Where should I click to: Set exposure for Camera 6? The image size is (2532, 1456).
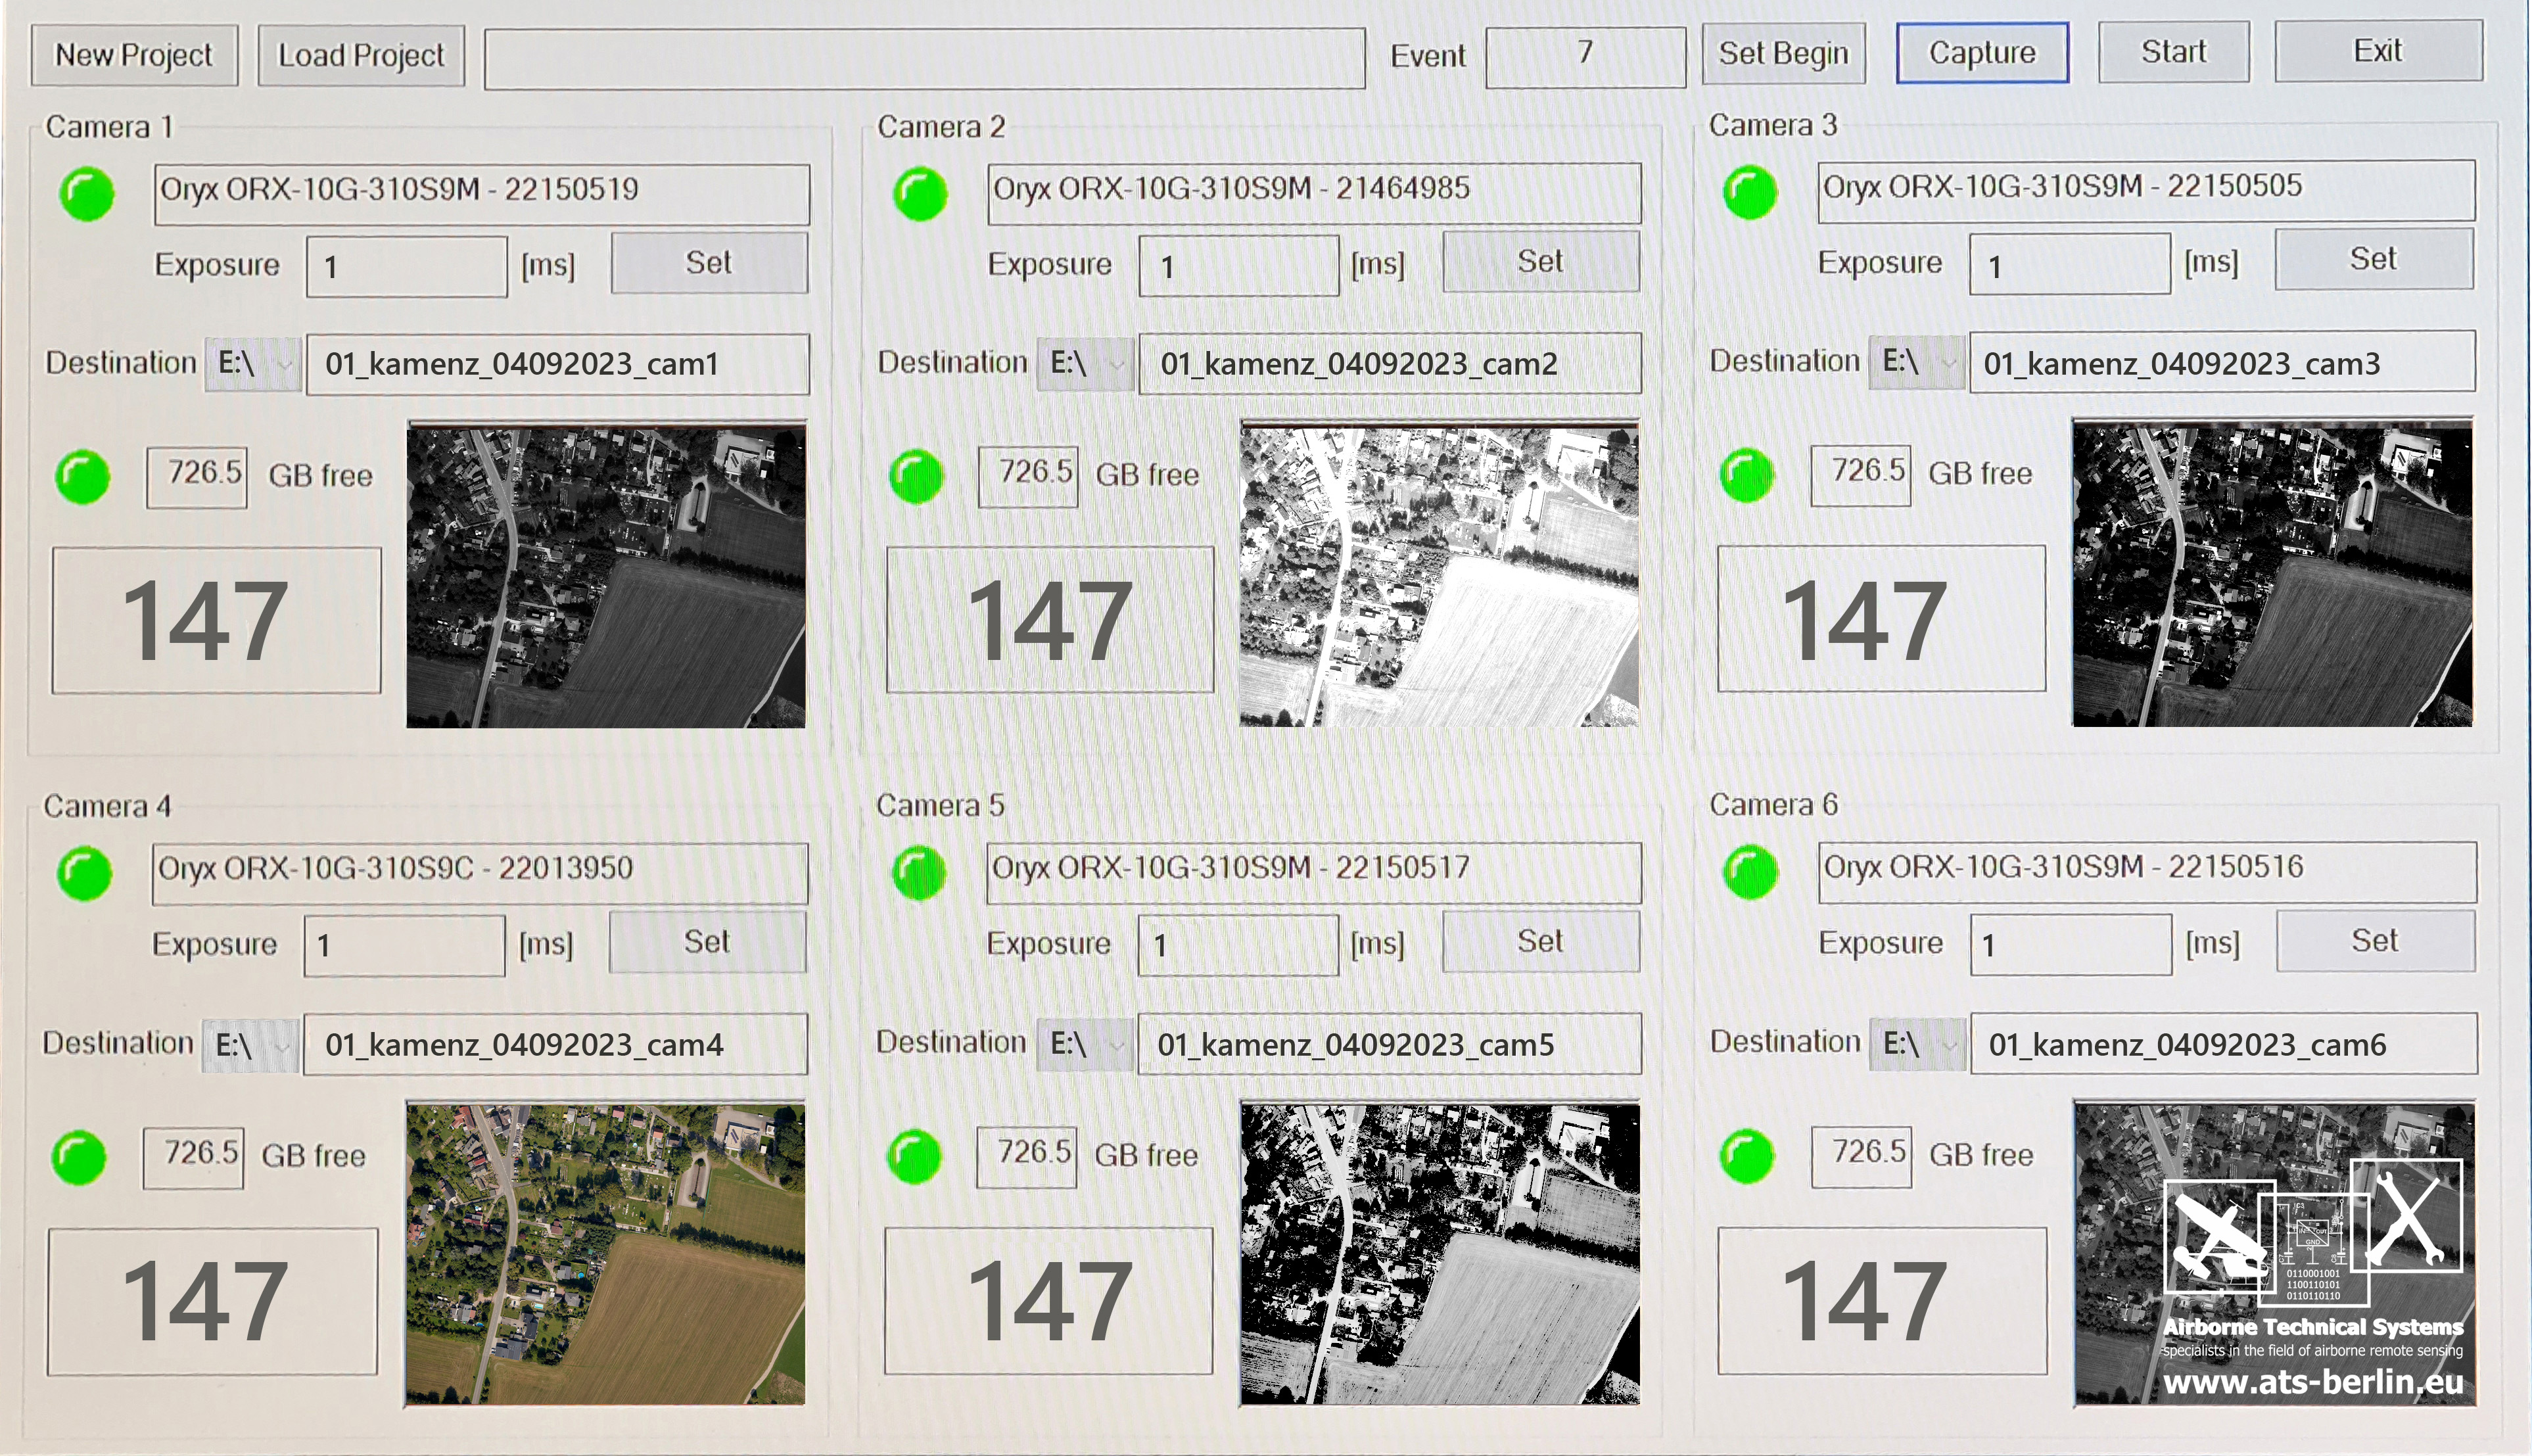pos(2375,941)
